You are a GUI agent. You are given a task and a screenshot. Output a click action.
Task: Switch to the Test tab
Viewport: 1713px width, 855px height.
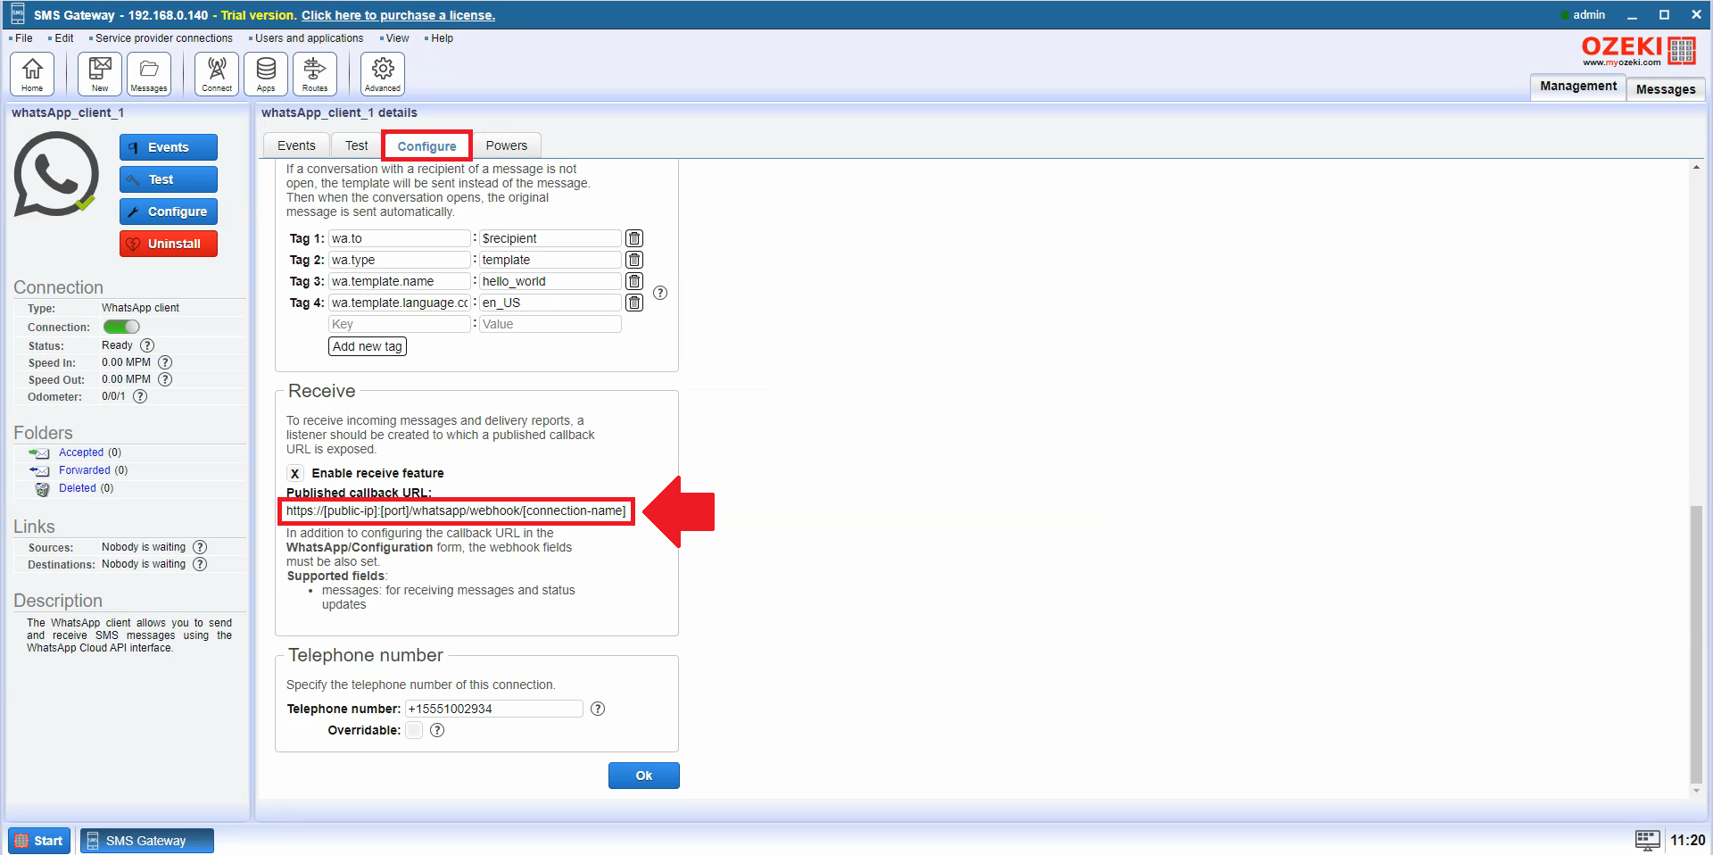[x=357, y=145]
